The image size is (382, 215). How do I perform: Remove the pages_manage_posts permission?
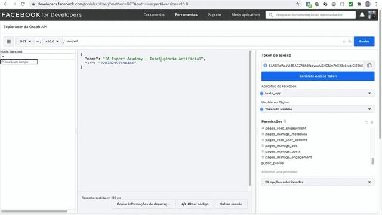pos(263,151)
